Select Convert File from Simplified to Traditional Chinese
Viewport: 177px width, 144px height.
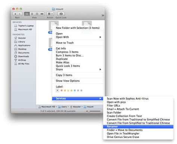click(138, 123)
